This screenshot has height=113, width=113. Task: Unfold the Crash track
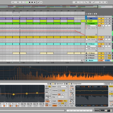[87, 21]
